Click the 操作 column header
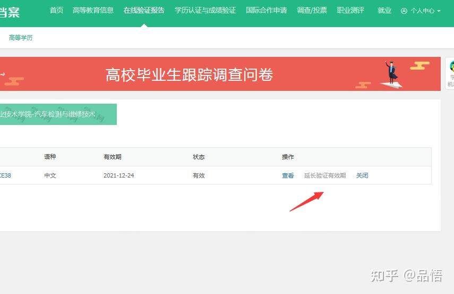 click(x=288, y=157)
